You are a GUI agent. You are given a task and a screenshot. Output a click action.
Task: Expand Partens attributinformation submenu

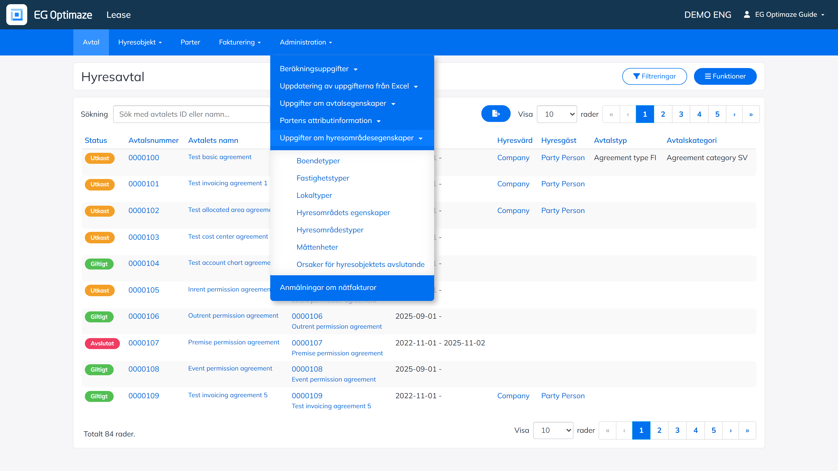(x=330, y=121)
